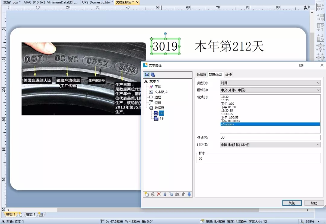This screenshot has height=224, width=326.
Task: Select 字体 font in properties tree
Action: click(158, 87)
